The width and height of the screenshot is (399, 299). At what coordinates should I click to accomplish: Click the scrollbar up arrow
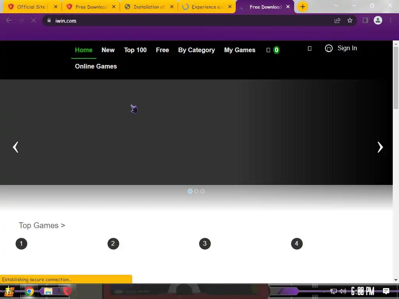(x=396, y=44)
